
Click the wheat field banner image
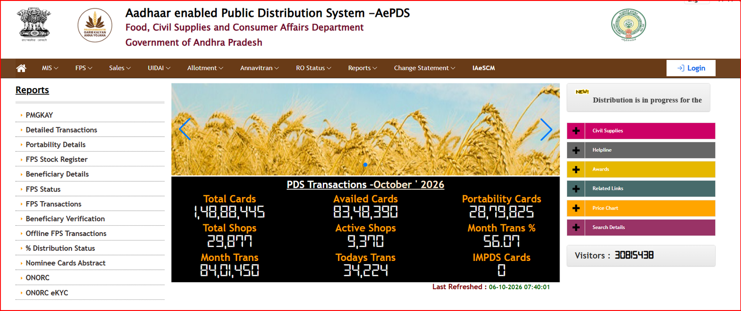pos(365,129)
